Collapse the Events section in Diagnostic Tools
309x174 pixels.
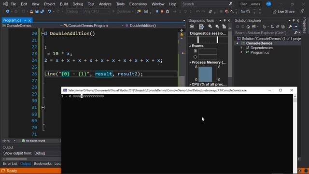[190, 46]
